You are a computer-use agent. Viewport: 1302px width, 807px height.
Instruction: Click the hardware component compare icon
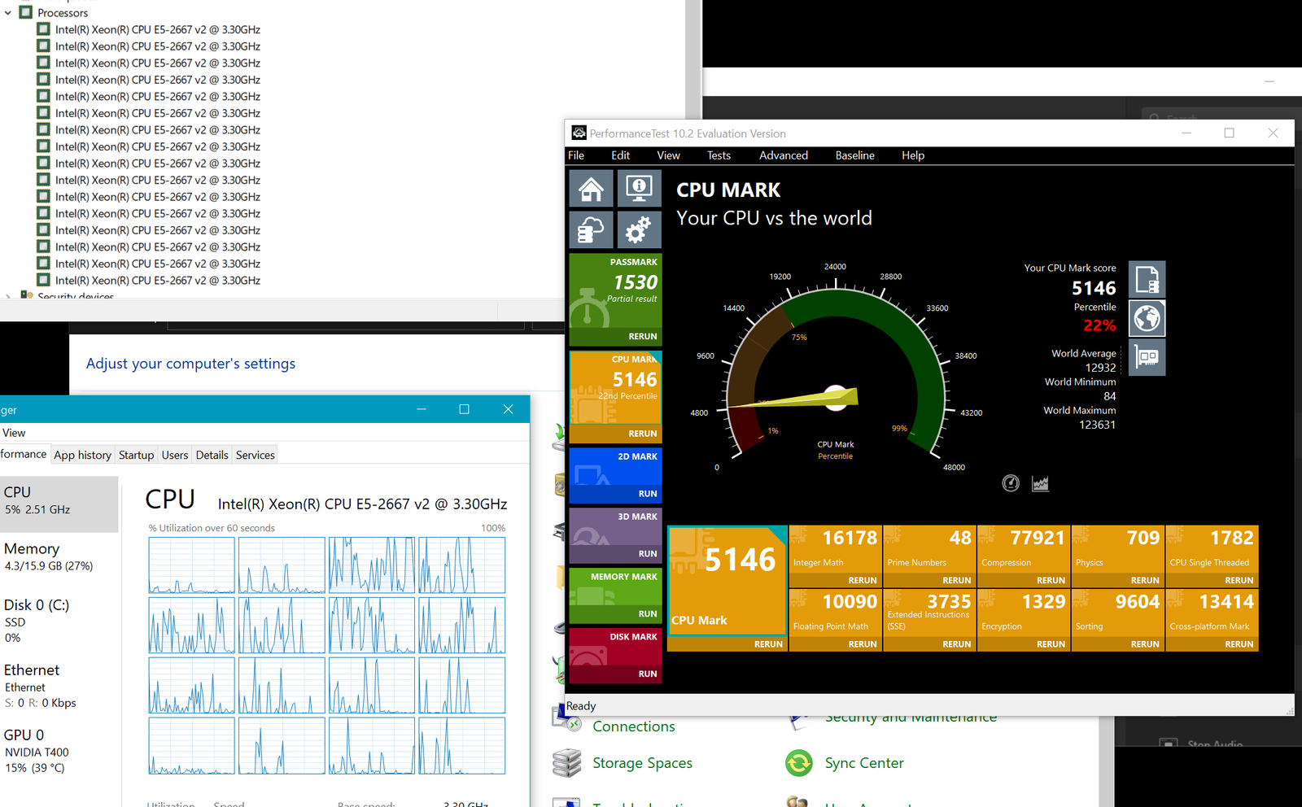pyautogui.click(x=1147, y=357)
